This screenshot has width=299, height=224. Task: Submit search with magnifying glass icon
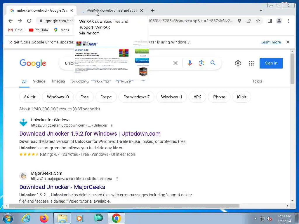pos(213,63)
